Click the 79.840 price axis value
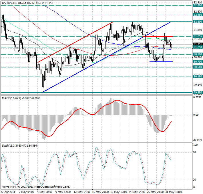This screenshot has width=203, height=194. click(198, 85)
